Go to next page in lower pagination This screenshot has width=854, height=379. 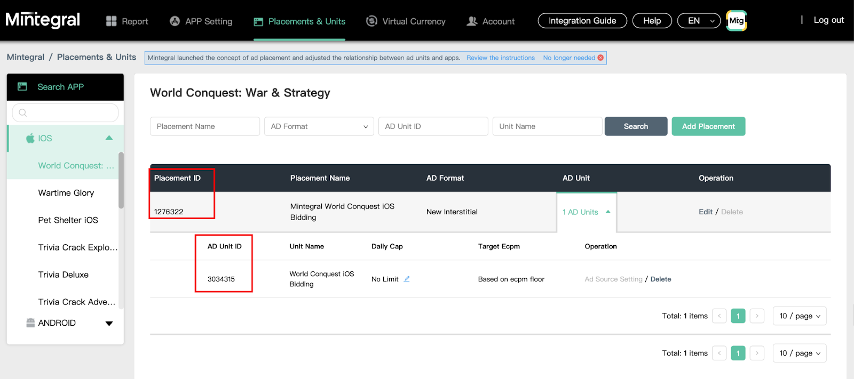point(757,353)
